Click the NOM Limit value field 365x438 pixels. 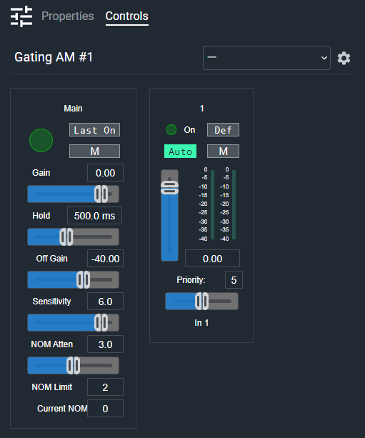[x=105, y=387]
